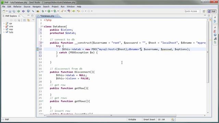
Task: Toggle Link with Editor in PHP Explorer
Action: (29, 20)
